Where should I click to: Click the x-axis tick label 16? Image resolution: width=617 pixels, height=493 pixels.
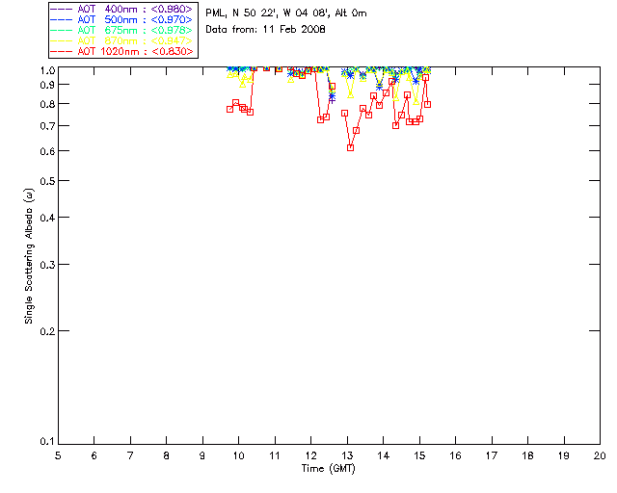(456, 455)
